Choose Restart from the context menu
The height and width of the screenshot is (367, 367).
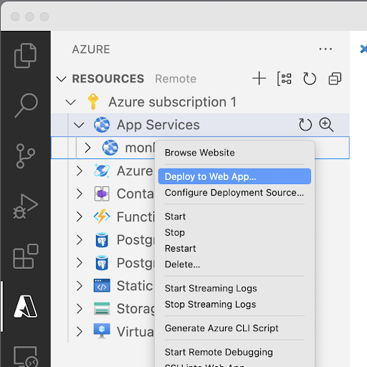point(234,249)
